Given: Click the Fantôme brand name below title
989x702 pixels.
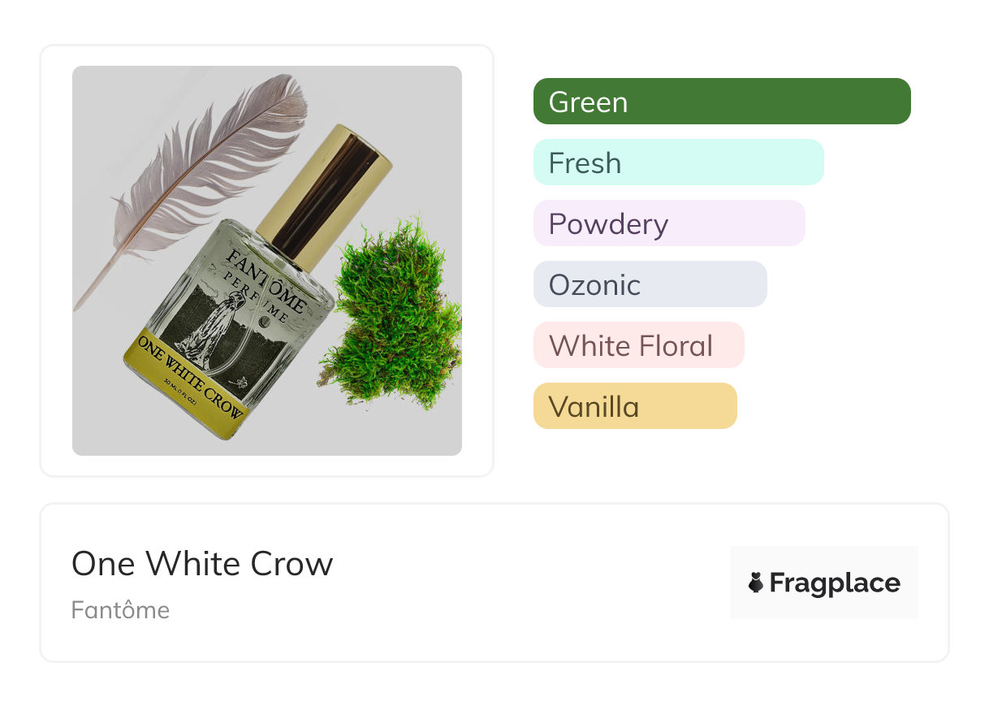Looking at the screenshot, I should tap(120, 610).
